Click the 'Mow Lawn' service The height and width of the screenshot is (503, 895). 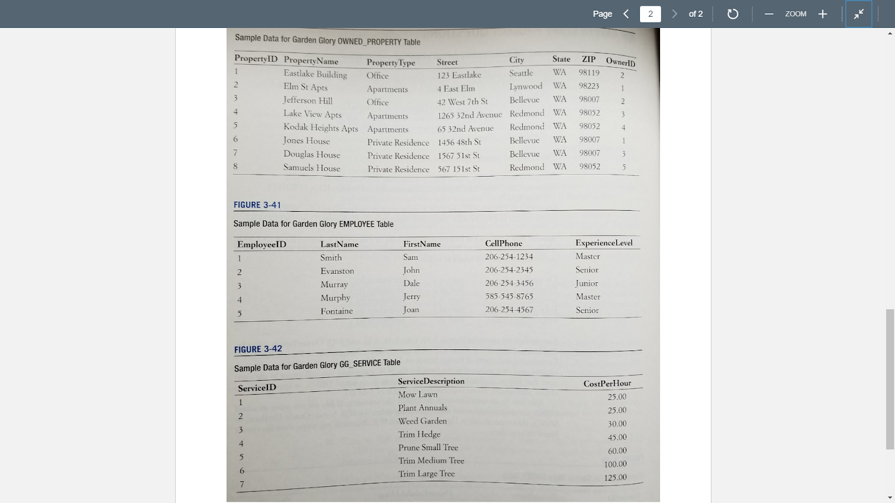tap(418, 395)
